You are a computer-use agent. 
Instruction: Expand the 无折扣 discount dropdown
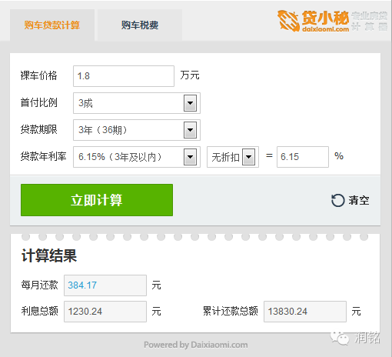[x=249, y=157]
